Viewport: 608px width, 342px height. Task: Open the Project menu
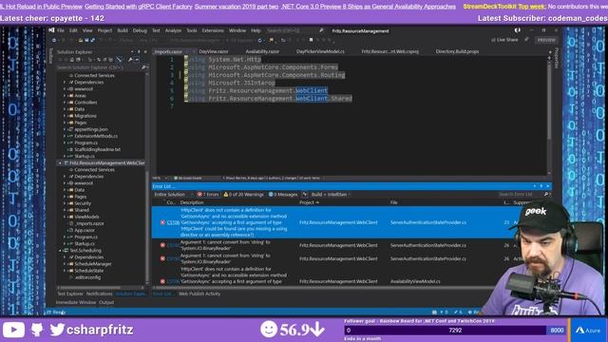(x=104, y=30)
